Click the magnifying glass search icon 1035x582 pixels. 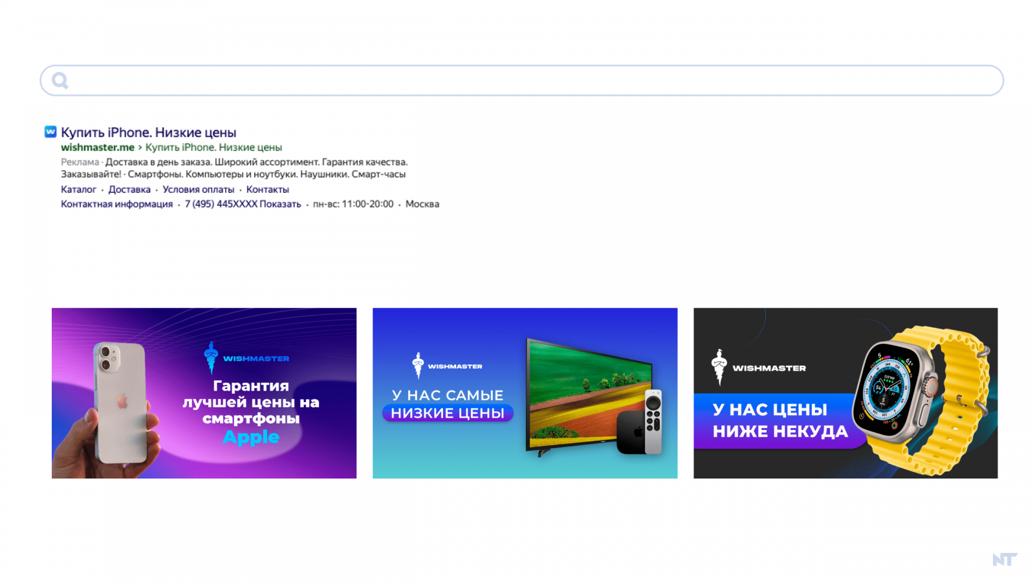pos(60,80)
